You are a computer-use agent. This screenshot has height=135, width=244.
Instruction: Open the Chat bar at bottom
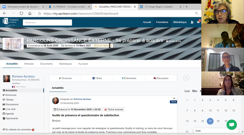point(216,131)
